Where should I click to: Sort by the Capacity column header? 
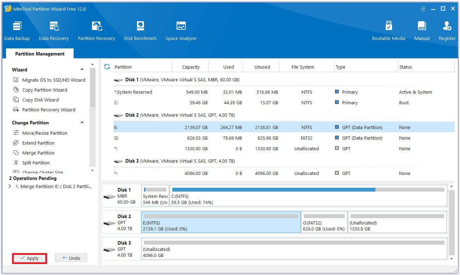(191, 67)
